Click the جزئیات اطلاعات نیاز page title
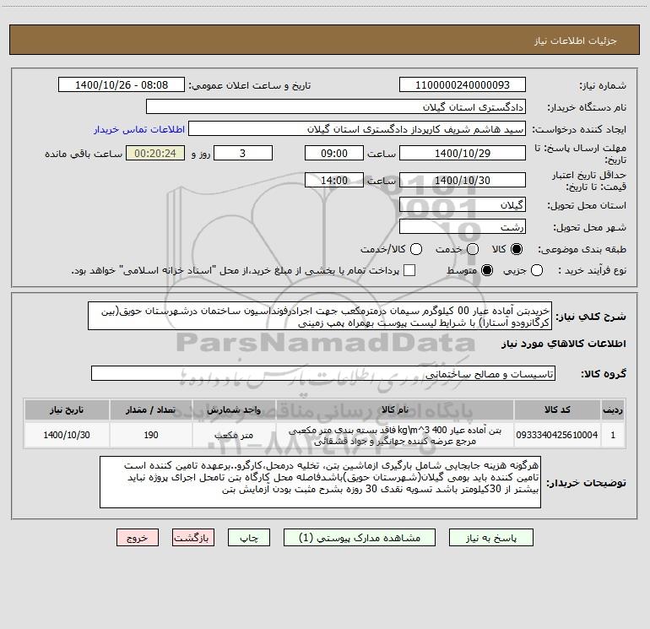Viewport: 650px width, 629px height. tap(575, 41)
